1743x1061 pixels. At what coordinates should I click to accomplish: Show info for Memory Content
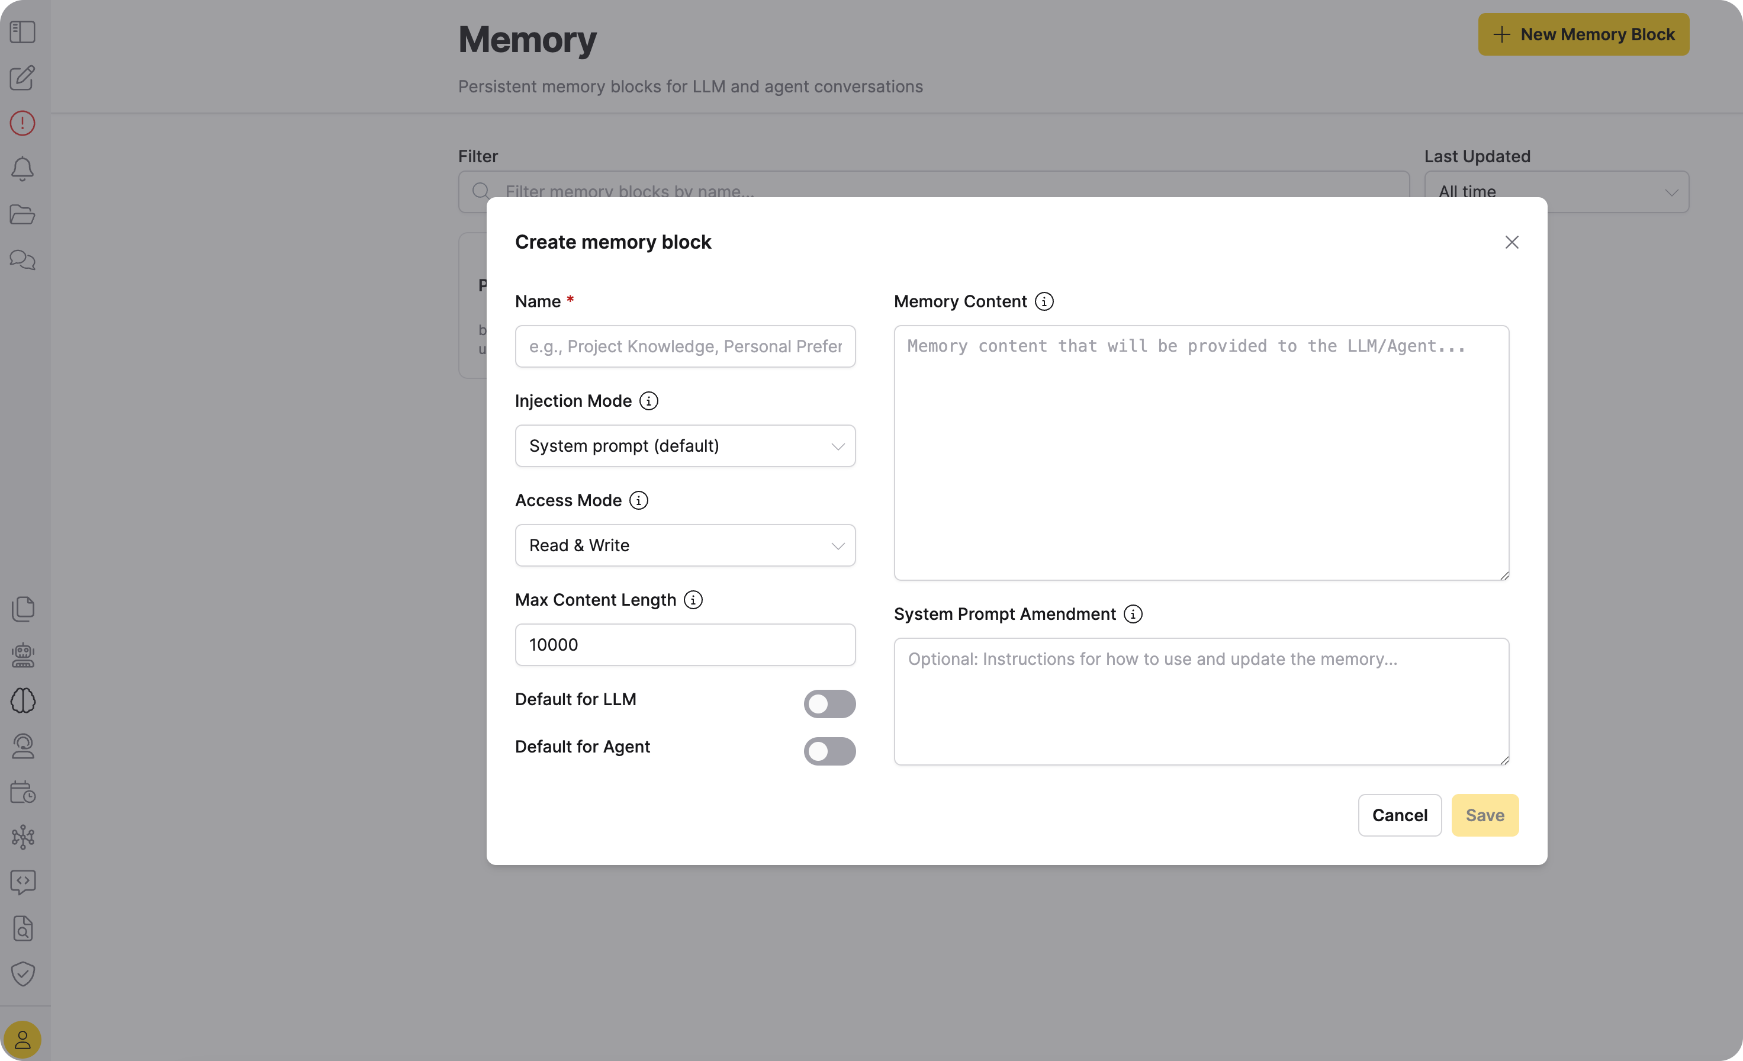click(x=1044, y=301)
